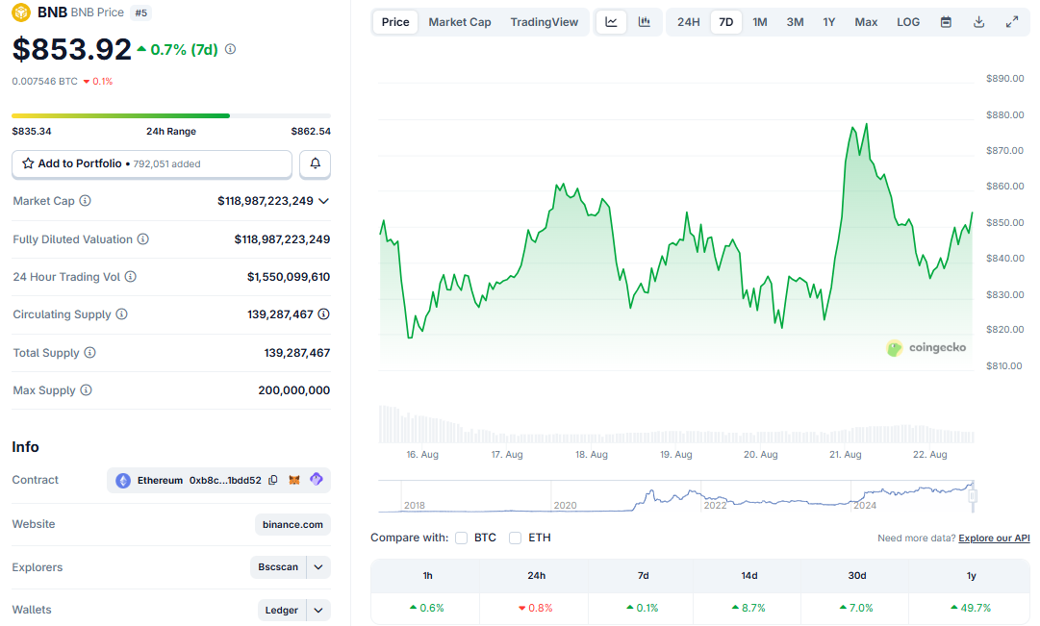
Task: Follow the Explore our API link
Action: (x=994, y=538)
